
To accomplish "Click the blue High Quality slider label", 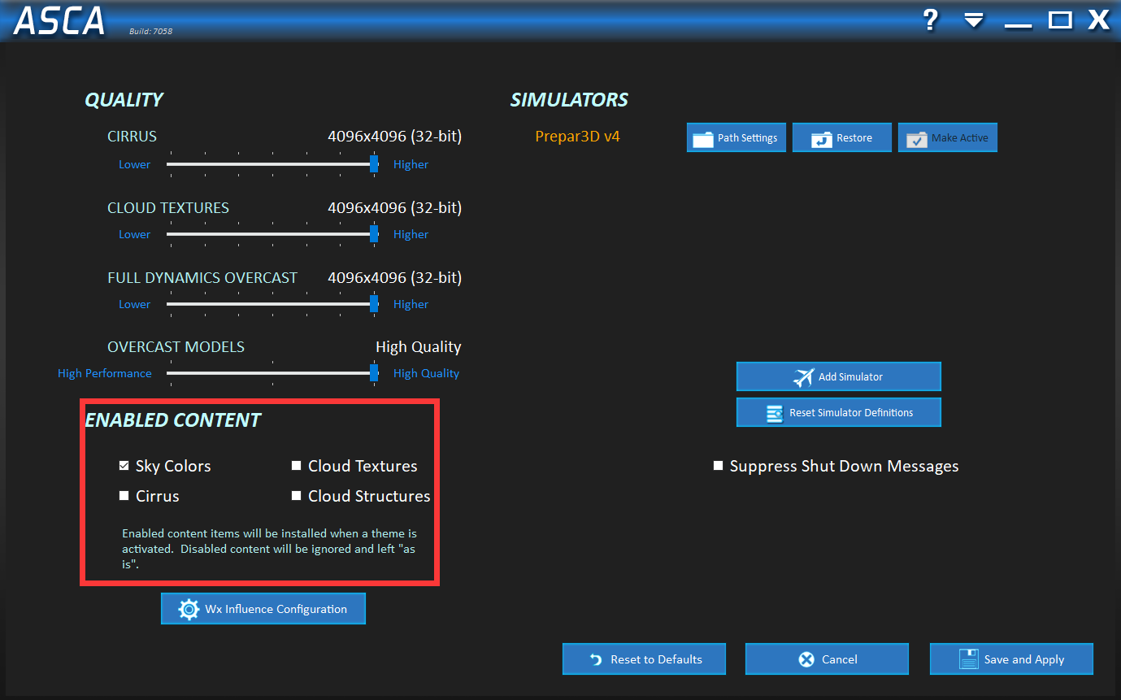I will click(x=426, y=373).
